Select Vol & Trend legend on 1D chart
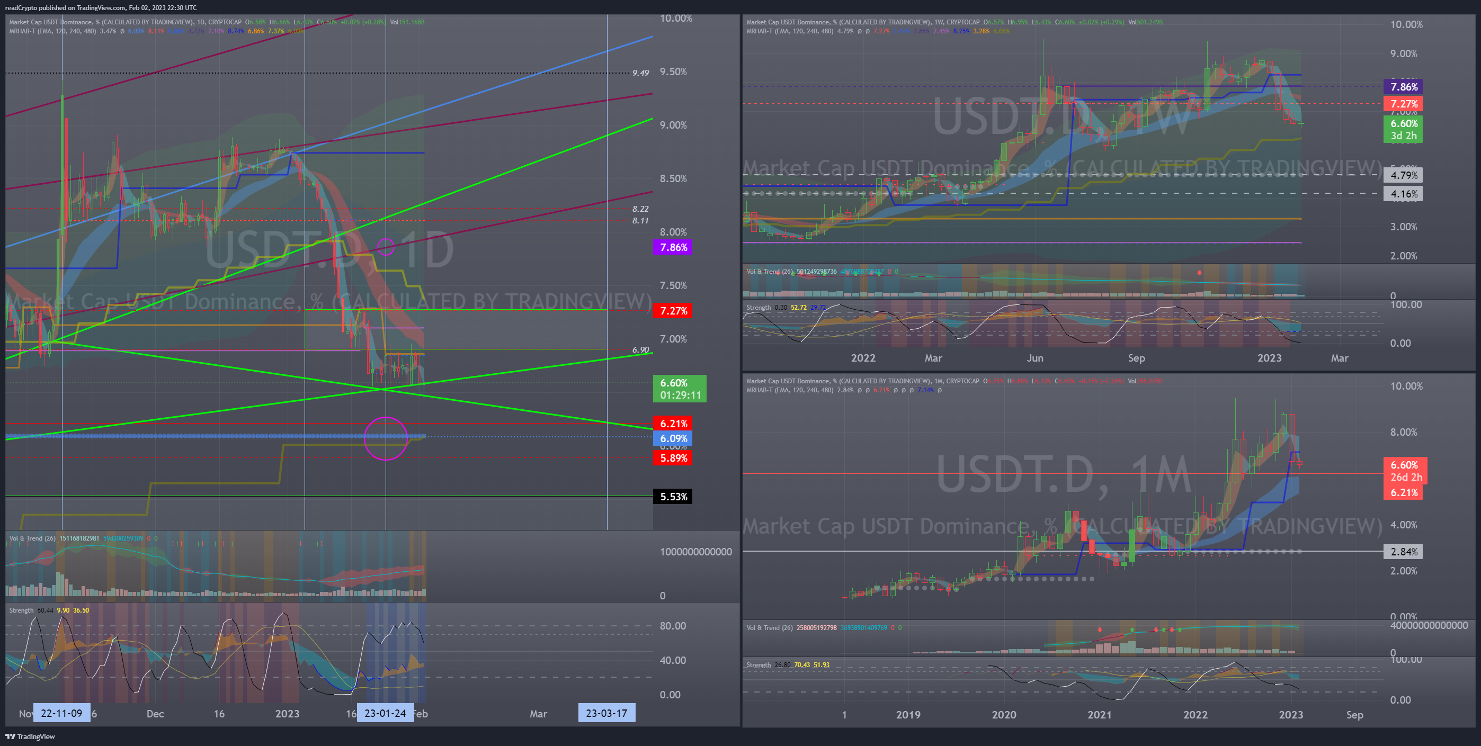Viewport: 1481px width, 746px height. point(83,538)
